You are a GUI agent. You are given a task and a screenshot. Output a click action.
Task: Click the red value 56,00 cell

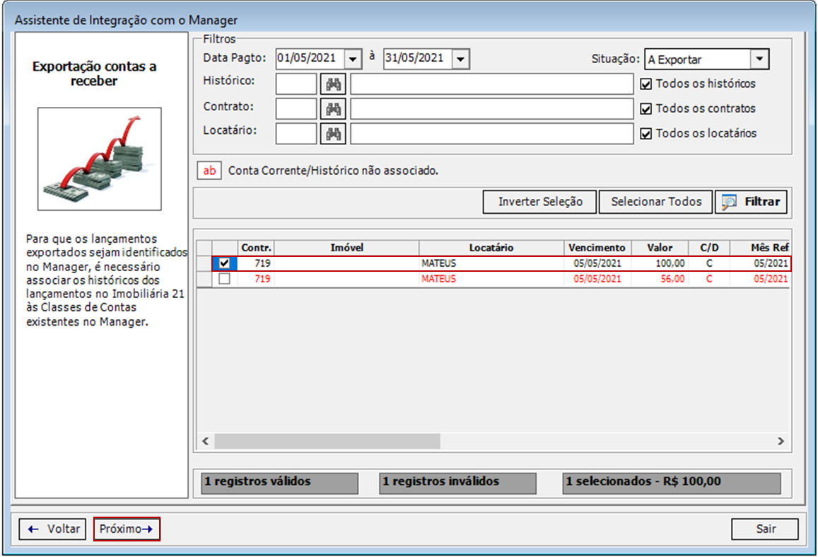pos(660,280)
